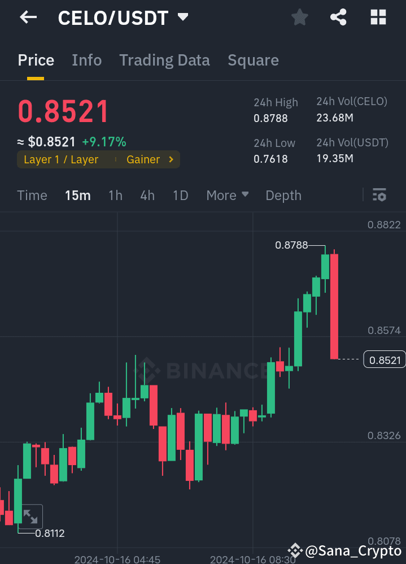The image size is (406, 564).
Task: Select the Layer 1 / Layer tag
Action: point(61,159)
